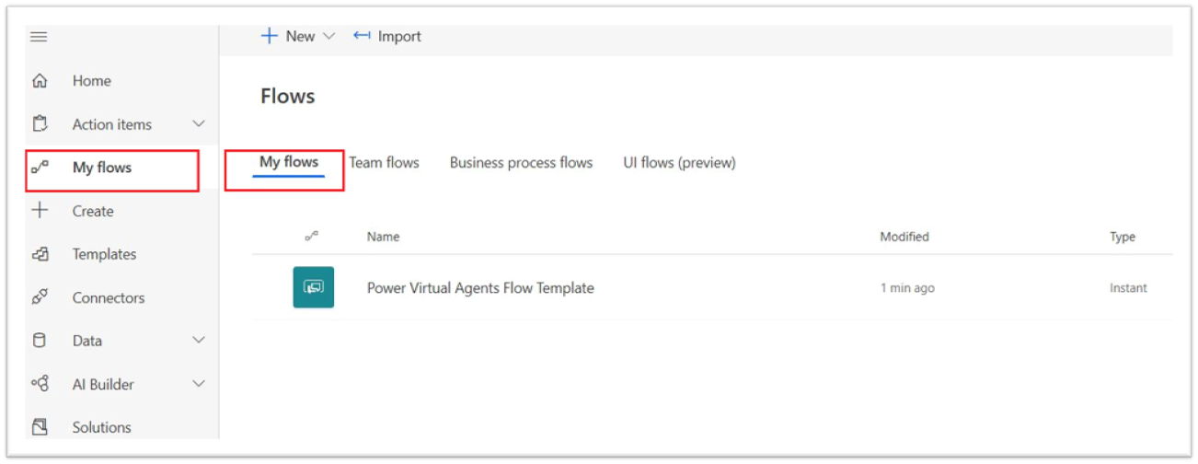Open the New dropdown menu
Viewport: 1198px width, 464px height.
click(298, 36)
